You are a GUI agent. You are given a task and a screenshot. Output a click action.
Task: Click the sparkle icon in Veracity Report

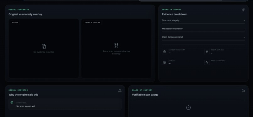click(243, 10)
